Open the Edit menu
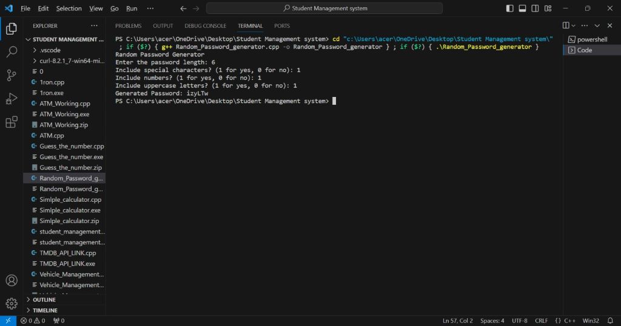 pos(43,8)
